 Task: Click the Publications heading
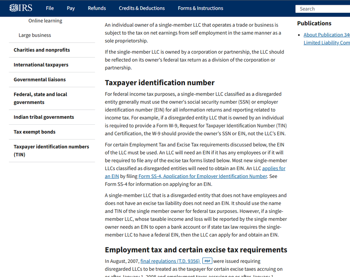[x=314, y=23]
